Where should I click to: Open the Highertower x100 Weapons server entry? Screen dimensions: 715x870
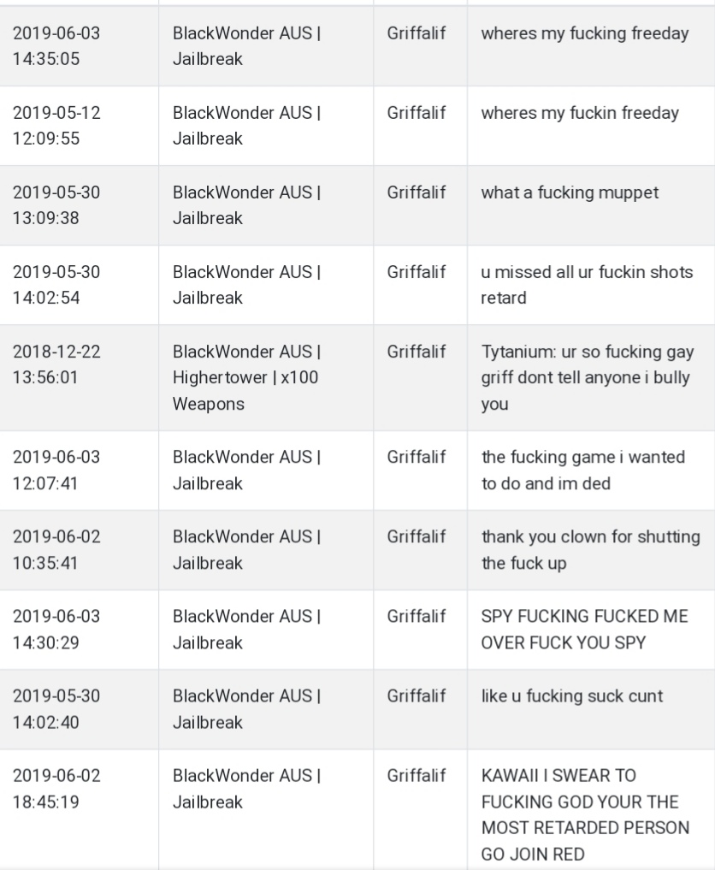point(247,377)
